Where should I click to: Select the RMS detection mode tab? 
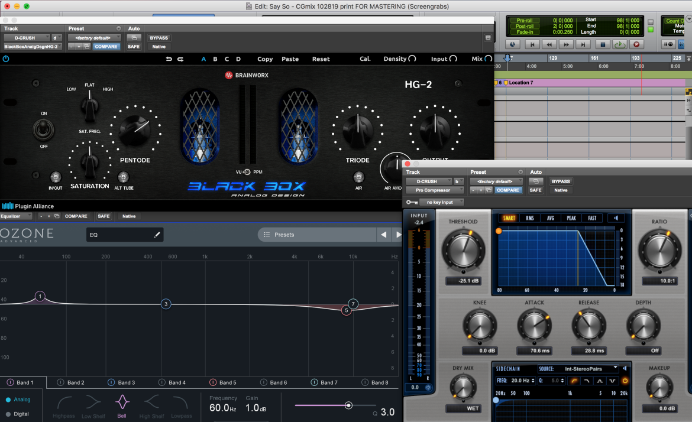point(529,218)
